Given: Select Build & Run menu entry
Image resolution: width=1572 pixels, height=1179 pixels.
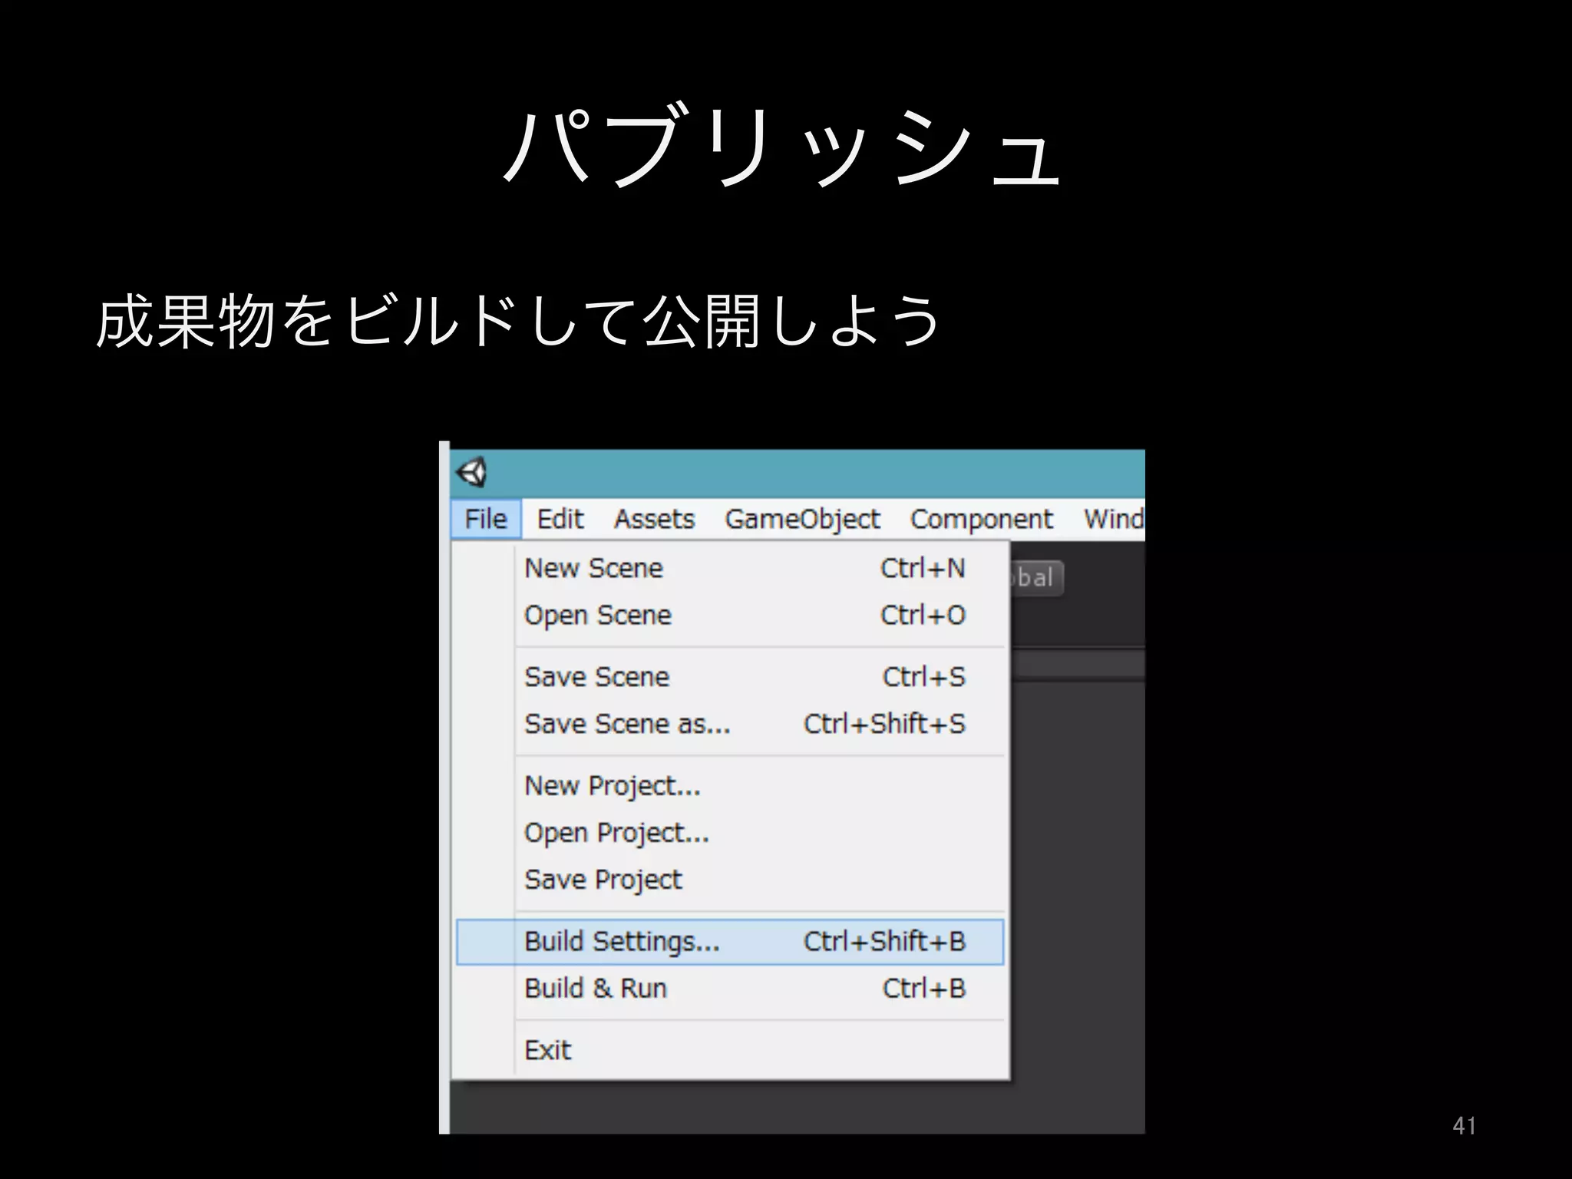Looking at the screenshot, I should tap(730, 989).
